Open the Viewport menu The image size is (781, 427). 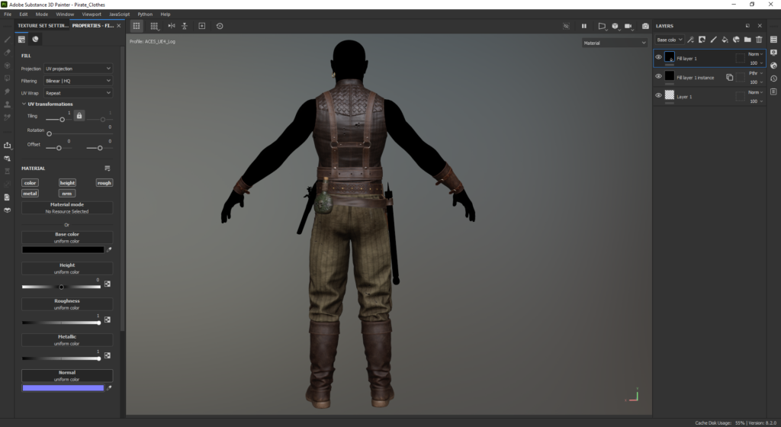tap(92, 14)
